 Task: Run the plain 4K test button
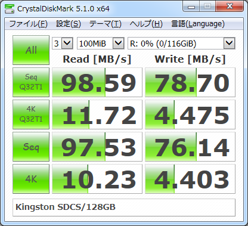[x=31, y=179]
